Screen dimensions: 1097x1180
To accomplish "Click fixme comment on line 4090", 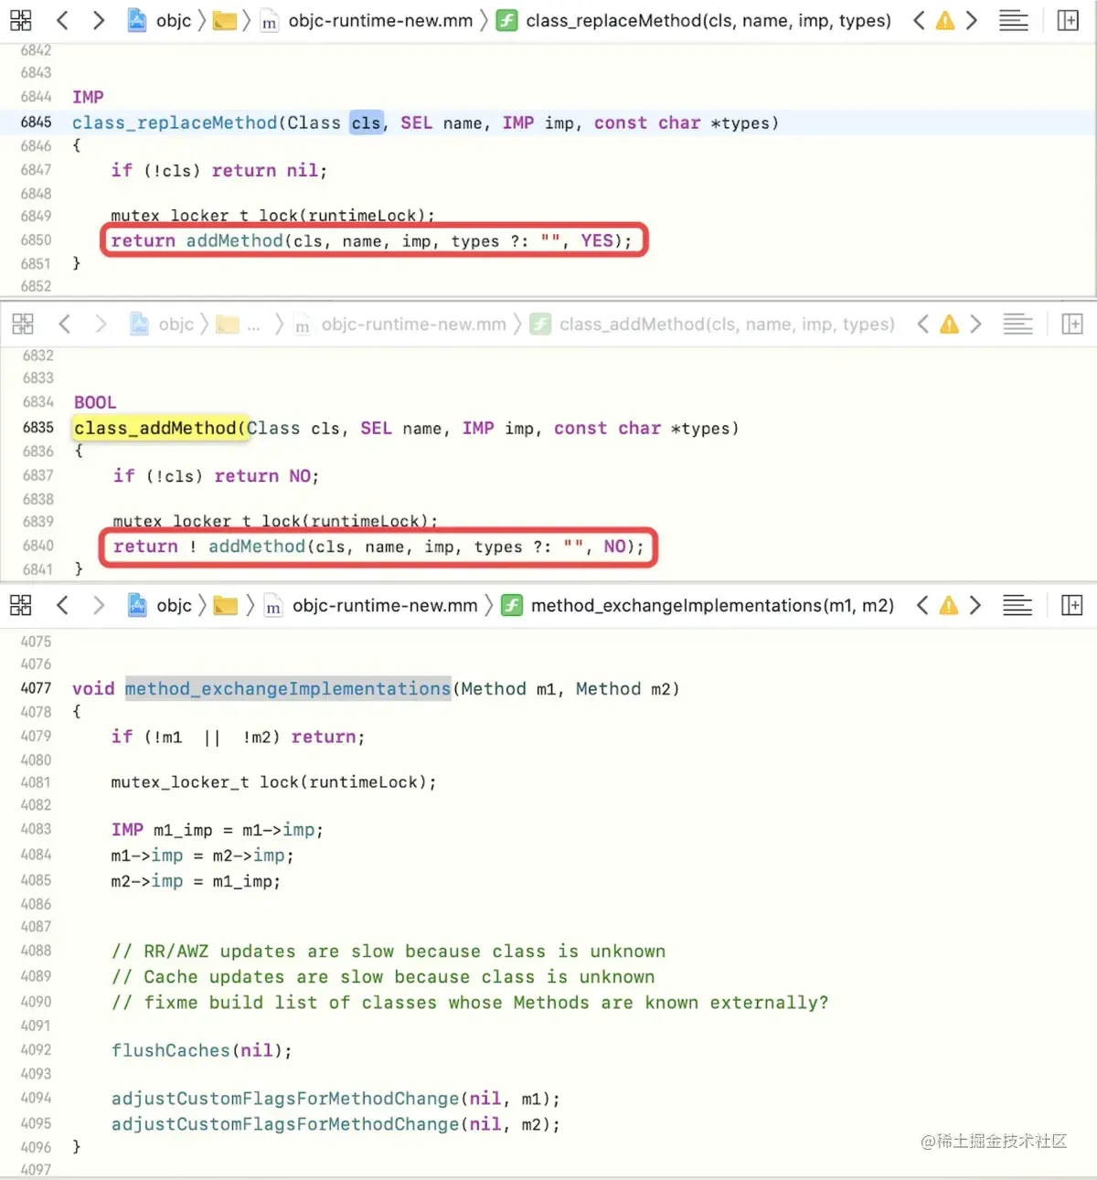I will point(470,1003).
